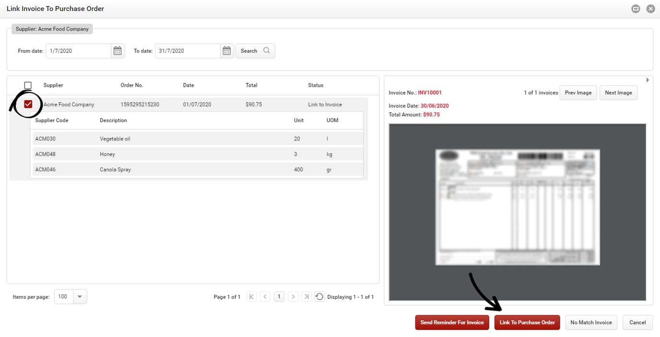
Task: Jump to the last results page
Action: [x=306, y=297]
